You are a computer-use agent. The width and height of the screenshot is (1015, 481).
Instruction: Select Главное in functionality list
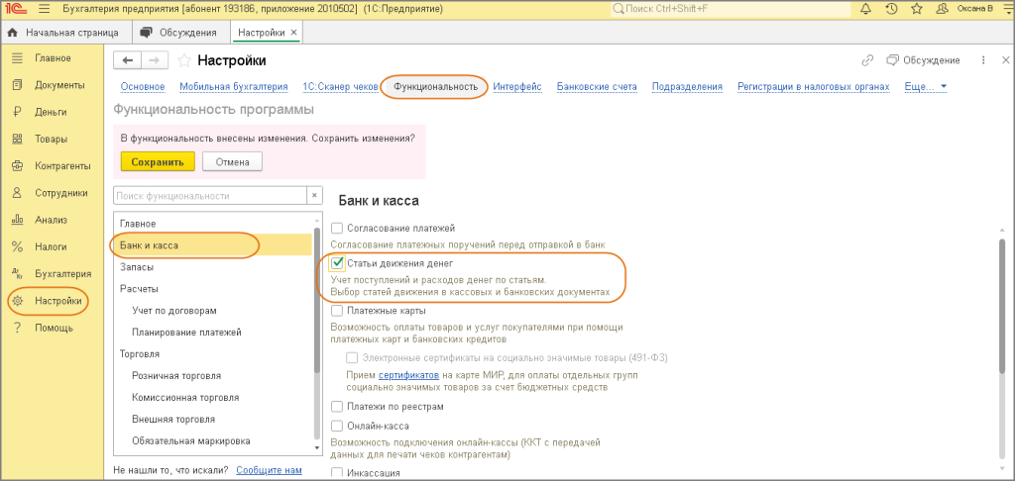coord(212,224)
